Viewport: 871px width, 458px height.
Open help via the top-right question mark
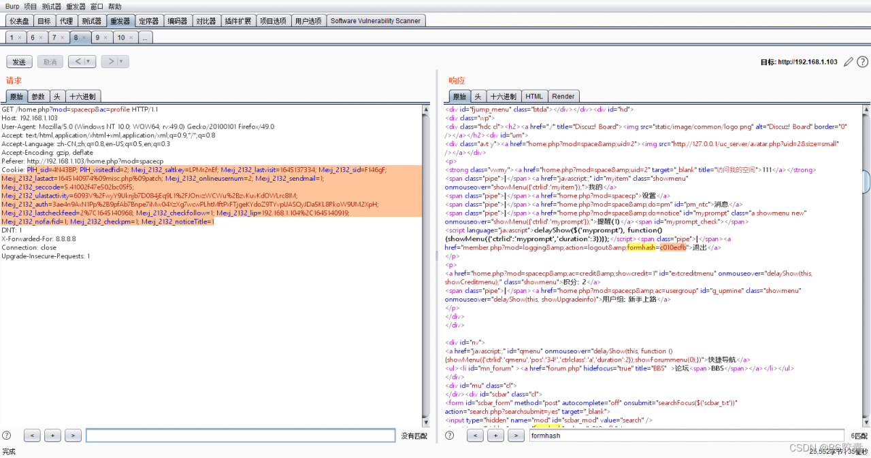tap(863, 62)
